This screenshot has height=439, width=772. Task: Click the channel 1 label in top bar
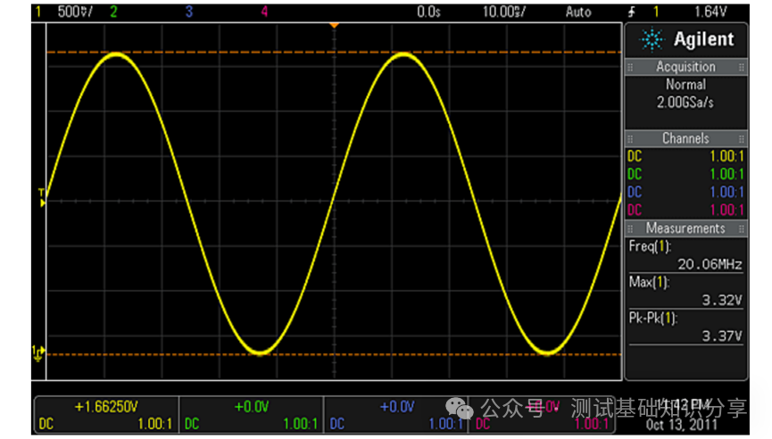click(37, 12)
